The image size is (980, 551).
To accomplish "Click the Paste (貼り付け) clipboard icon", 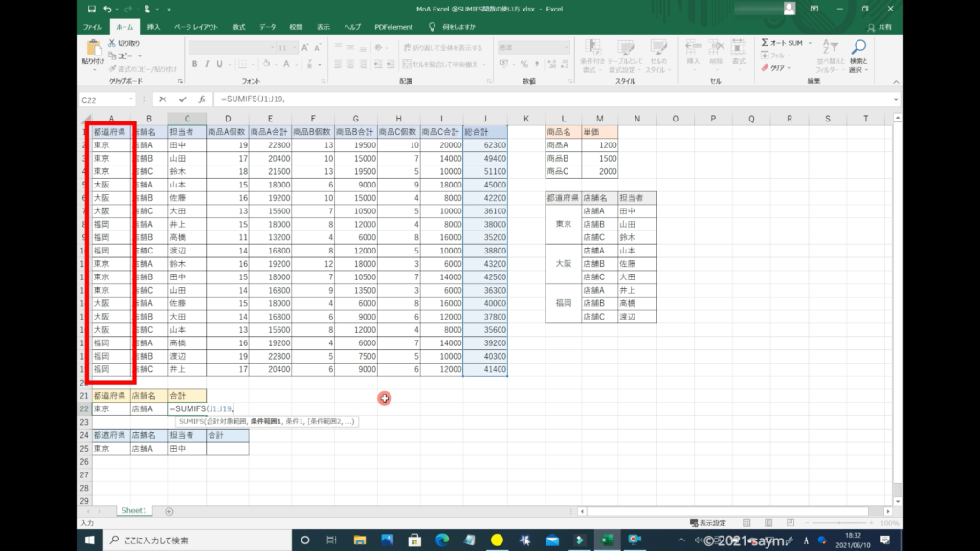I will point(94,48).
